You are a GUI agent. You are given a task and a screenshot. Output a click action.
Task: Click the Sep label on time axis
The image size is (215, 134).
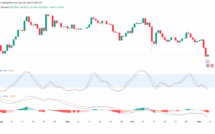67,121
